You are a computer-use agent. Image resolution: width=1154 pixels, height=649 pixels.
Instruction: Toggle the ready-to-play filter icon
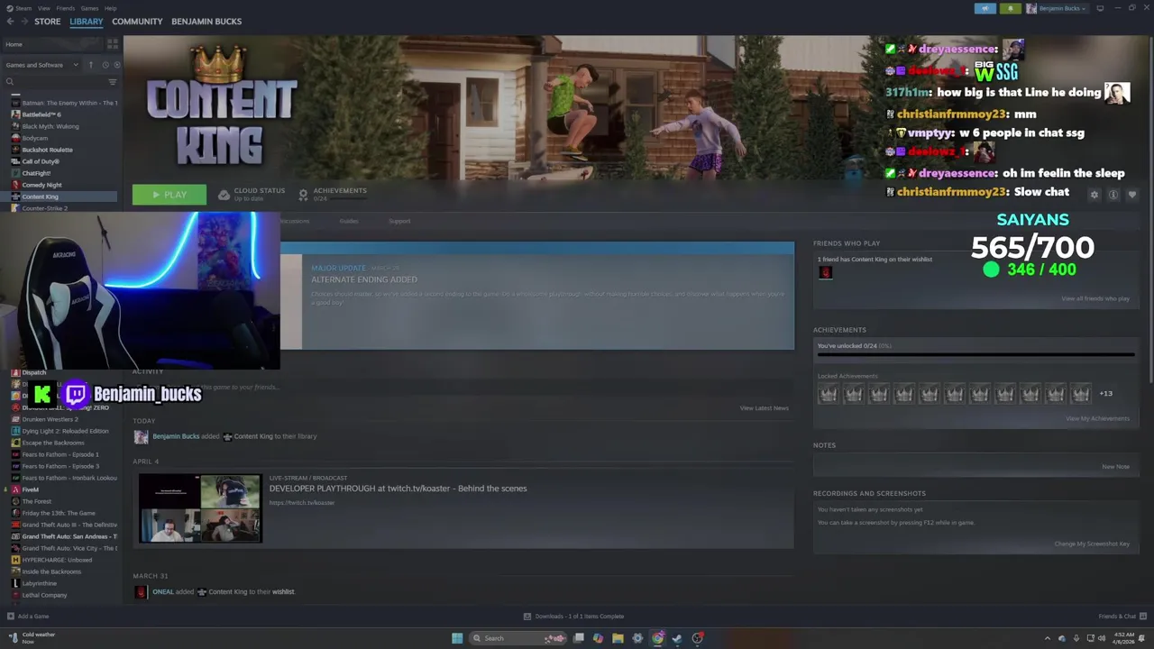pos(116,65)
